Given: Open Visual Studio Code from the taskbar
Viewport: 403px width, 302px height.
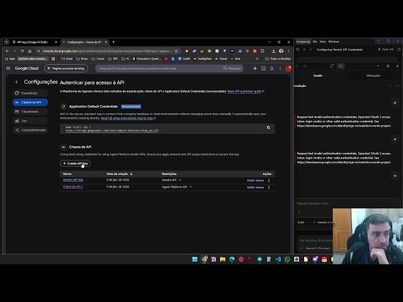Looking at the screenshot, I should [278, 259].
